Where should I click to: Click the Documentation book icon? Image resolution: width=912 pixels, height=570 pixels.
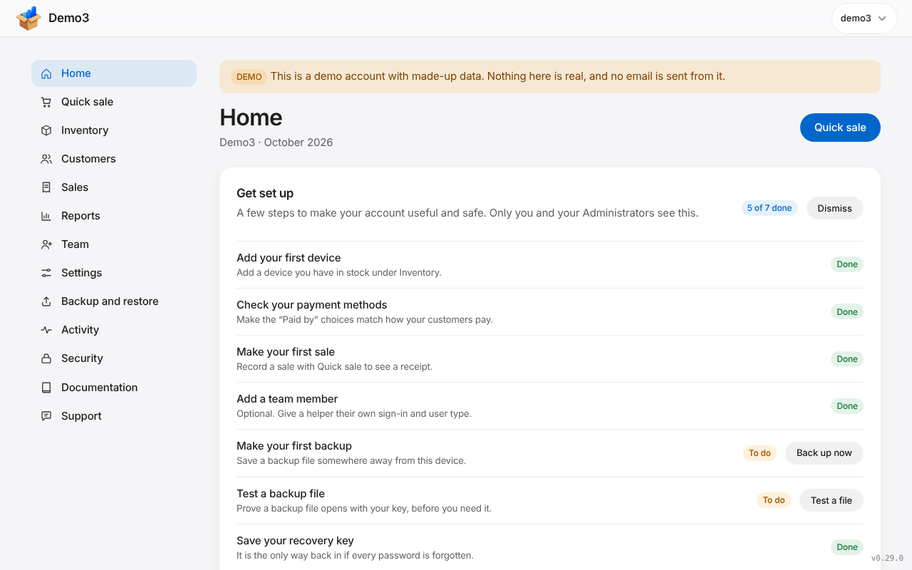(46, 388)
